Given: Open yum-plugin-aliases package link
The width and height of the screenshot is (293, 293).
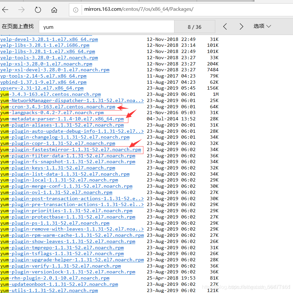Looking at the screenshot, I should click(x=62, y=125).
